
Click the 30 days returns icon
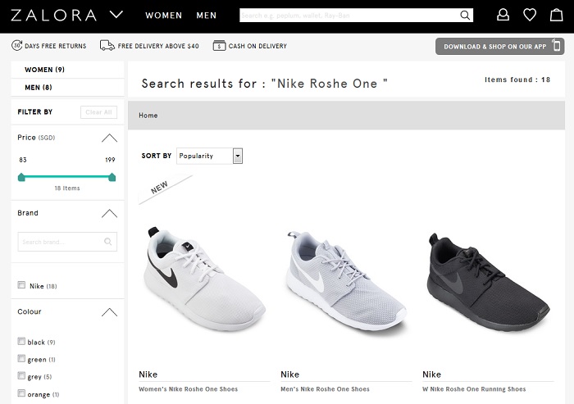pos(17,45)
